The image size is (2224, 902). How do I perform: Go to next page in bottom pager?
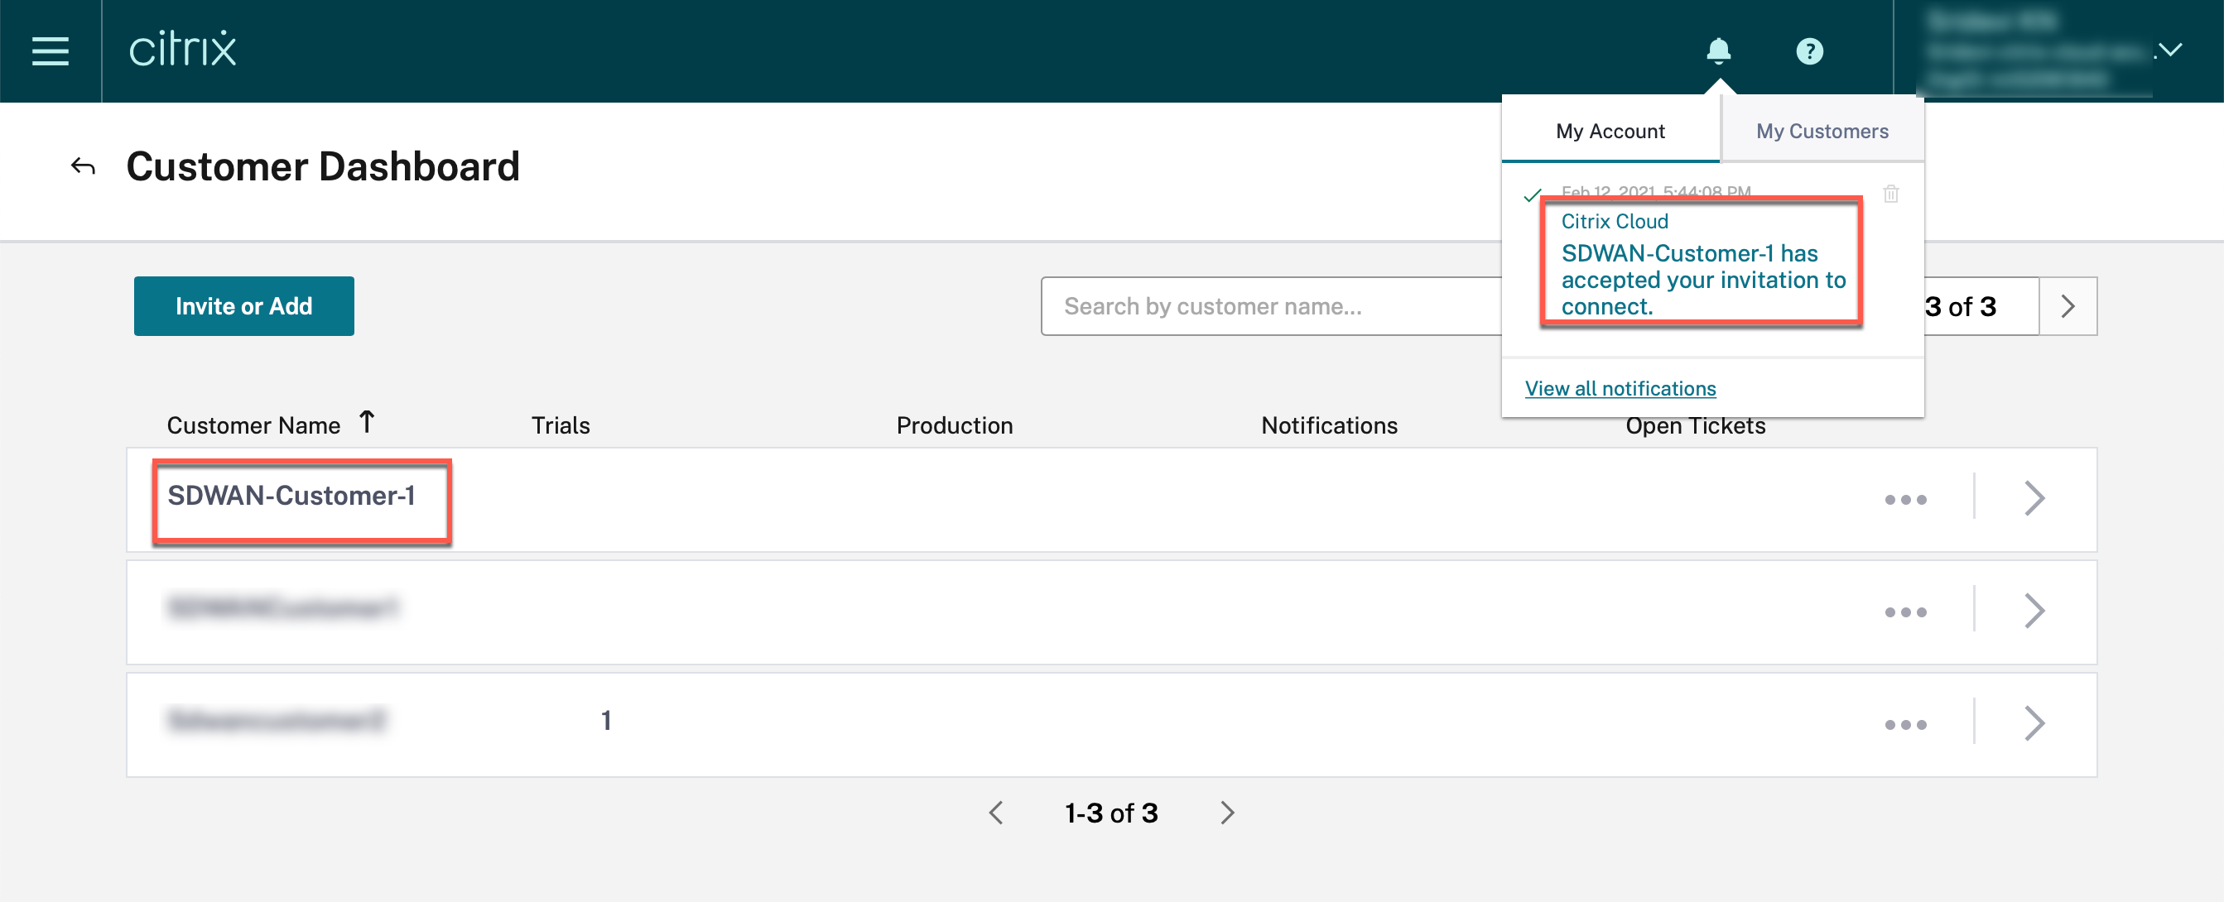[1227, 813]
